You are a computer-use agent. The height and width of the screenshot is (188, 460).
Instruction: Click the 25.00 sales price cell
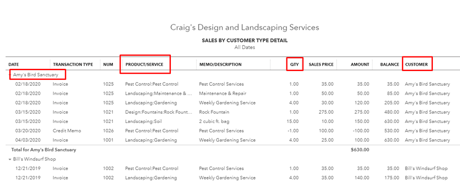pos(328,140)
